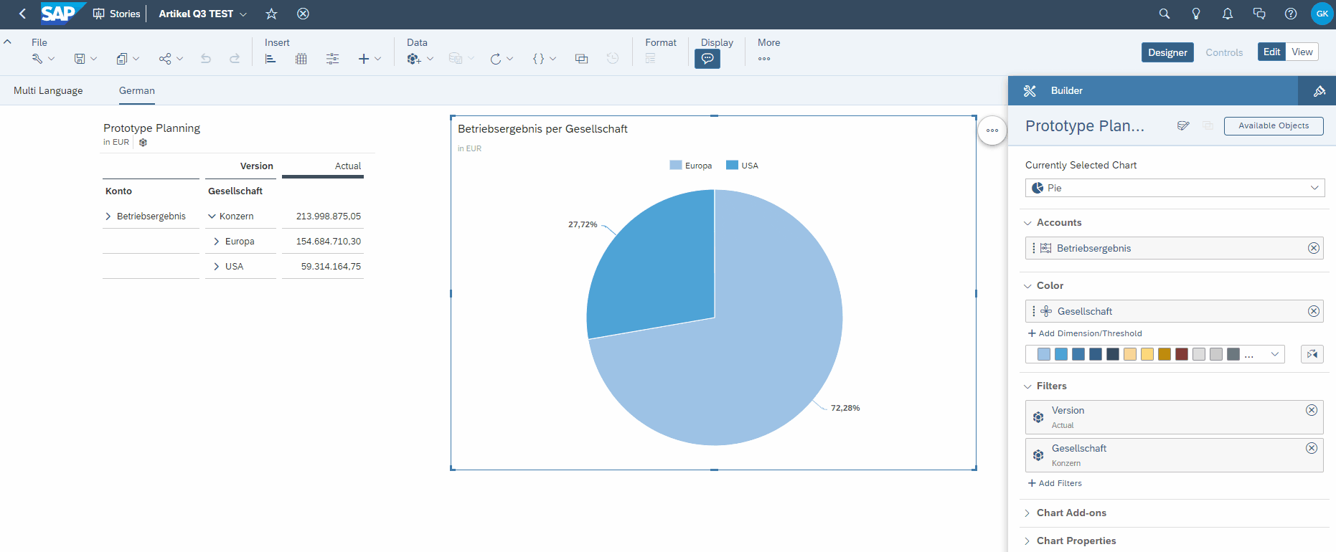Click the search magnifier icon

tap(1164, 14)
